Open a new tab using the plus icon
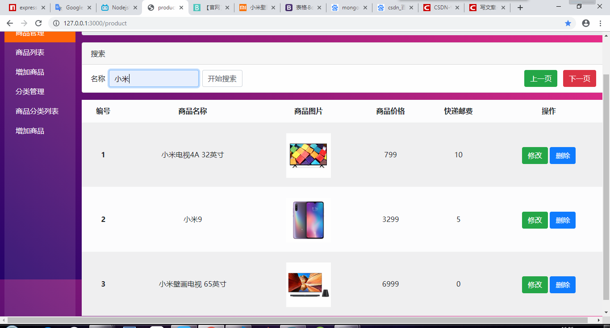Image resolution: width=610 pixels, height=328 pixels. [519, 7]
